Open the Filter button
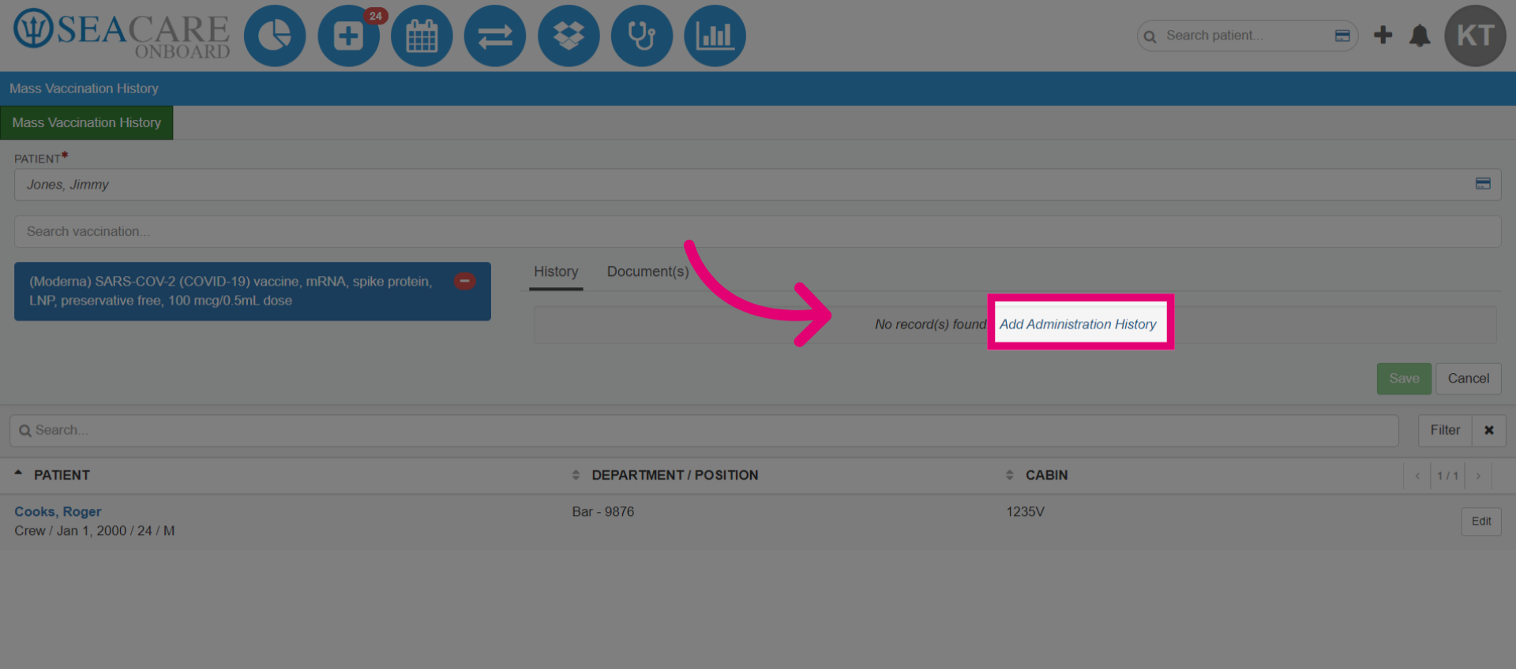Viewport: 1516px width, 669px height. pos(1445,430)
